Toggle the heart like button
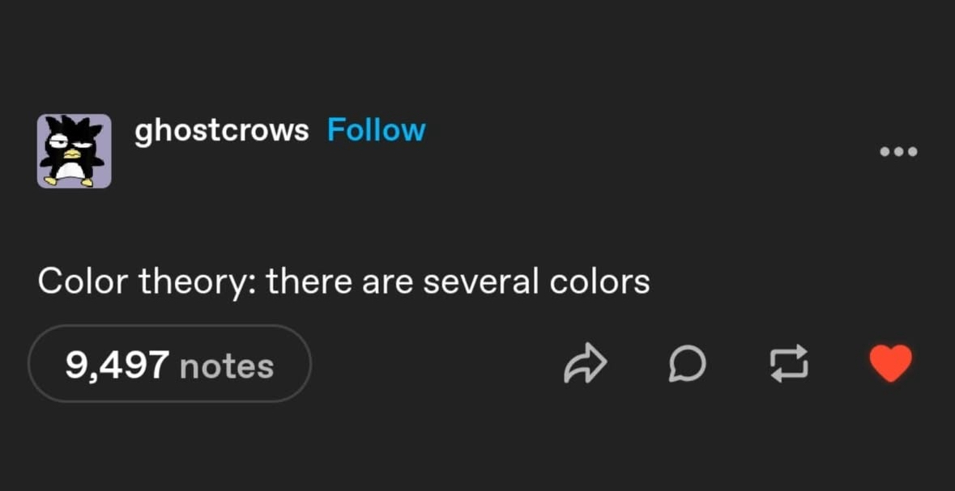This screenshot has height=491, width=955. 890,363
